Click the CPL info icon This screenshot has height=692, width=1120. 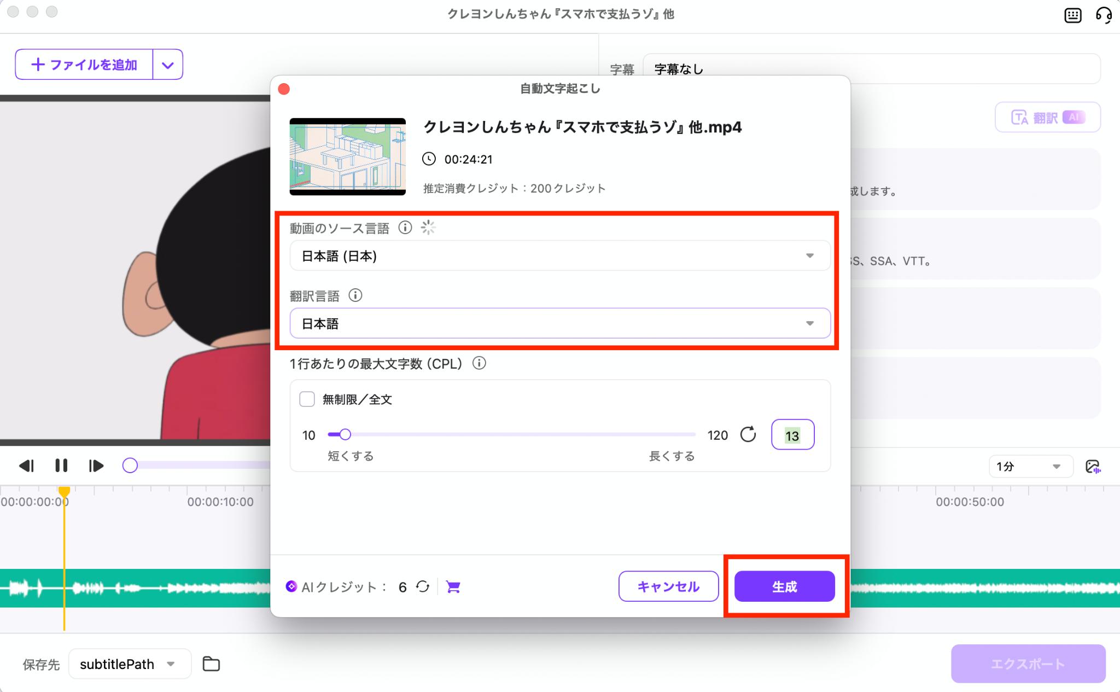pos(479,363)
